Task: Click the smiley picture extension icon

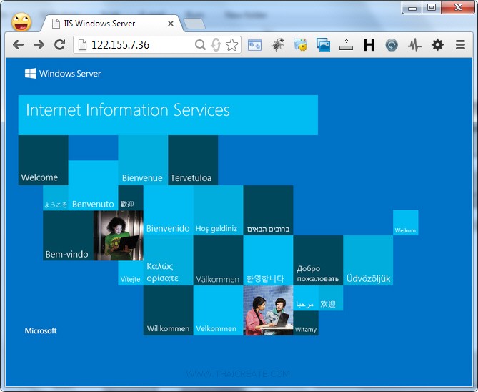Action: (x=300, y=44)
